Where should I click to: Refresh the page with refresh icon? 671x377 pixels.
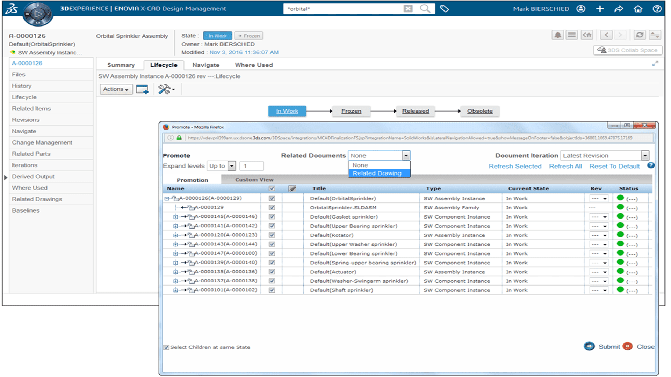[x=640, y=35]
